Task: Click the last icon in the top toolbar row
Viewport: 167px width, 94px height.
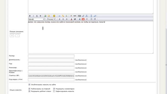Action: [x=95, y=16]
